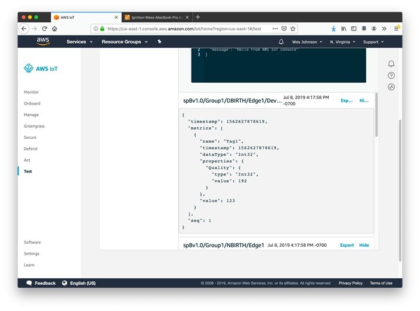Image resolution: width=420 pixels, height=311 pixels.
Task: Open the Firefox library icon
Action: pyautogui.click(x=343, y=29)
